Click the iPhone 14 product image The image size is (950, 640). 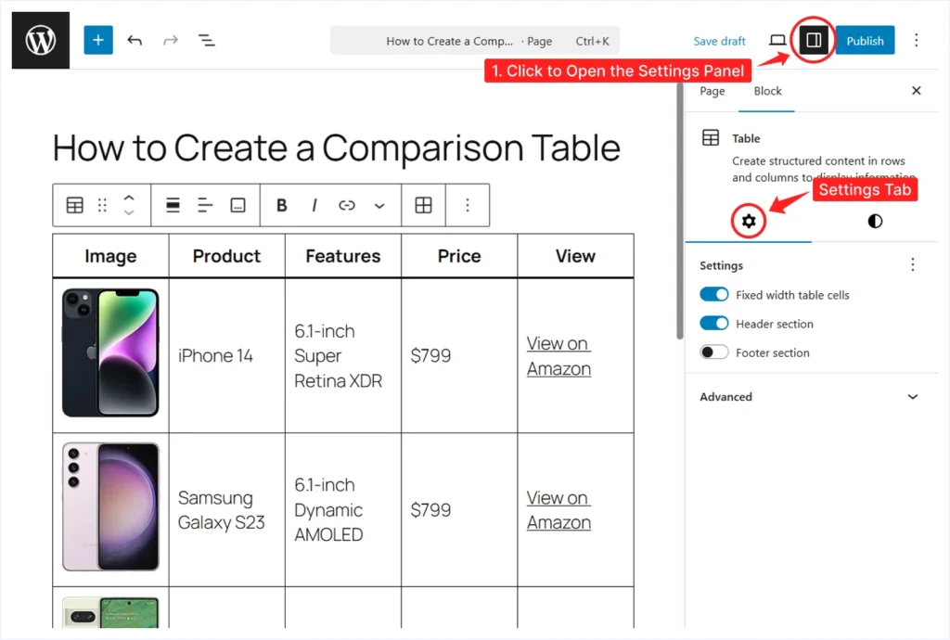pyautogui.click(x=110, y=352)
